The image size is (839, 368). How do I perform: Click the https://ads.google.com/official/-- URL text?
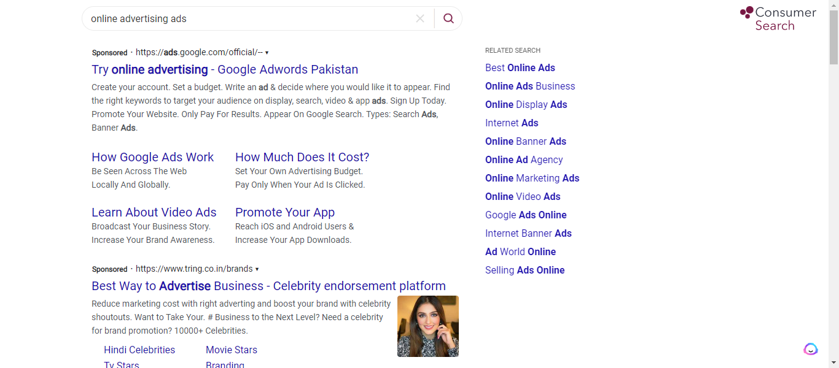[199, 53]
